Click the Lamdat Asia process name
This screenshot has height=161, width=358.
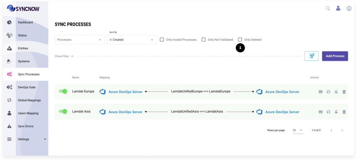[81, 112]
